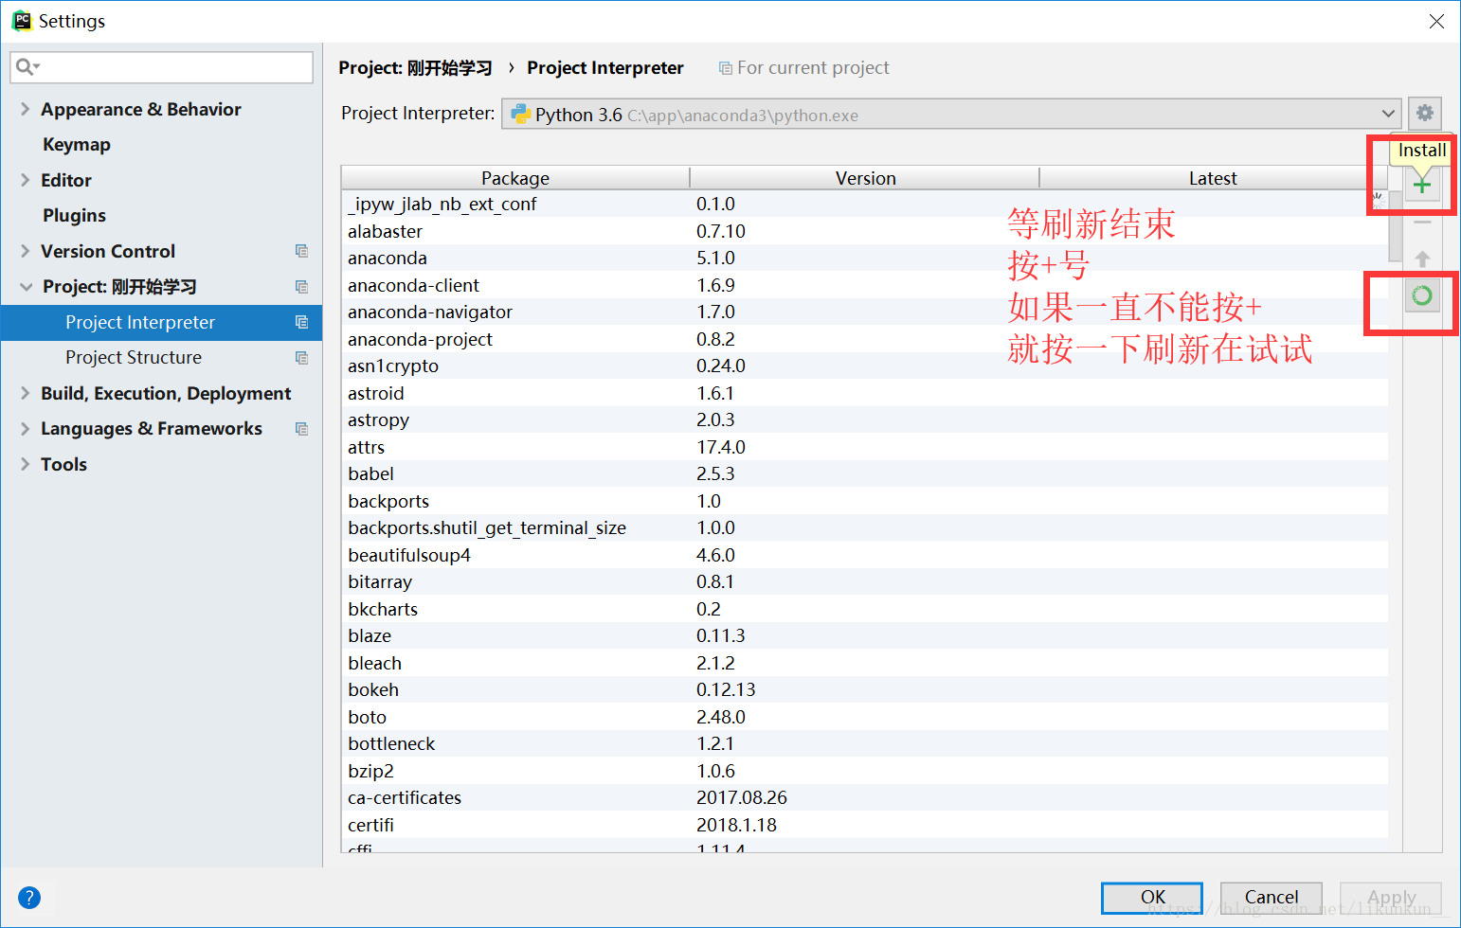Viewport: 1461px width, 928px height.
Task: Select the boto package row
Action: [864, 717]
